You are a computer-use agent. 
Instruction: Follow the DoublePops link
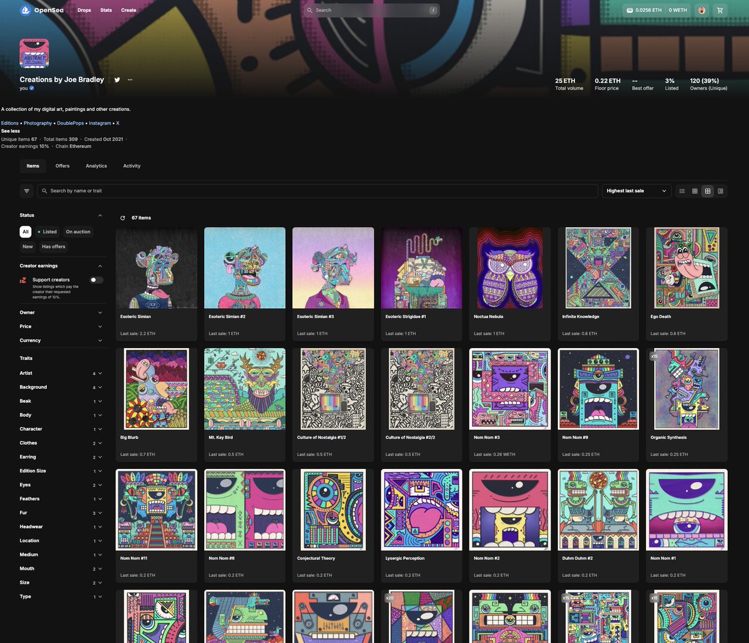(70, 123)
